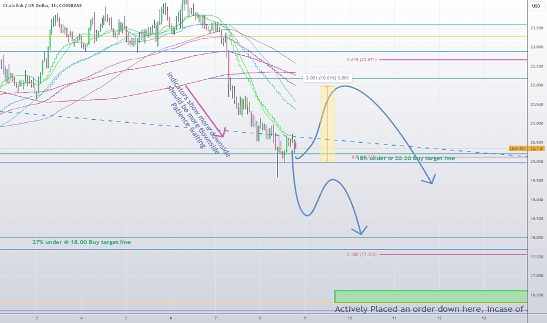Click date 9 on the time axis
Screen dimensions: 547x323
(x=305, y=318)
